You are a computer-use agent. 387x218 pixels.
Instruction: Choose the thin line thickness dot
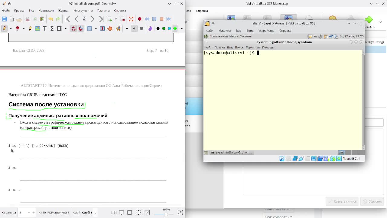[x=127, y=28]
